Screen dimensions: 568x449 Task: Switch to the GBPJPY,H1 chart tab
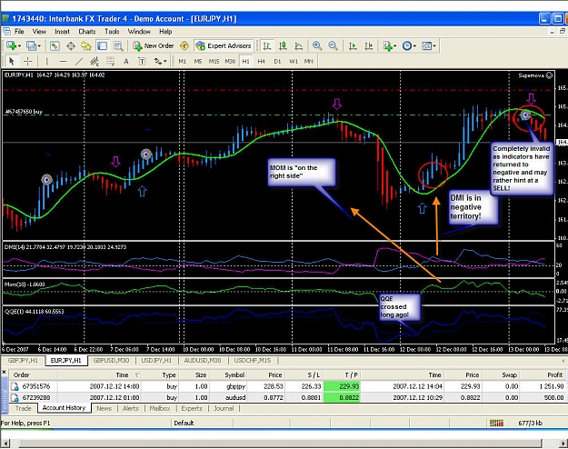click(x=23, y=361)
